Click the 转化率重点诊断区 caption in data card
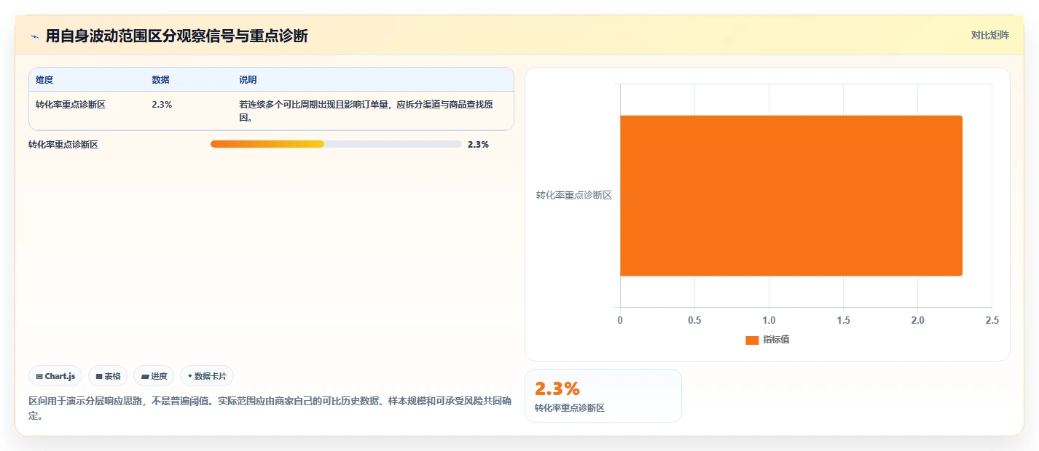The height and width of the screenshot is (451, 1039). click(x=570, y=408)
